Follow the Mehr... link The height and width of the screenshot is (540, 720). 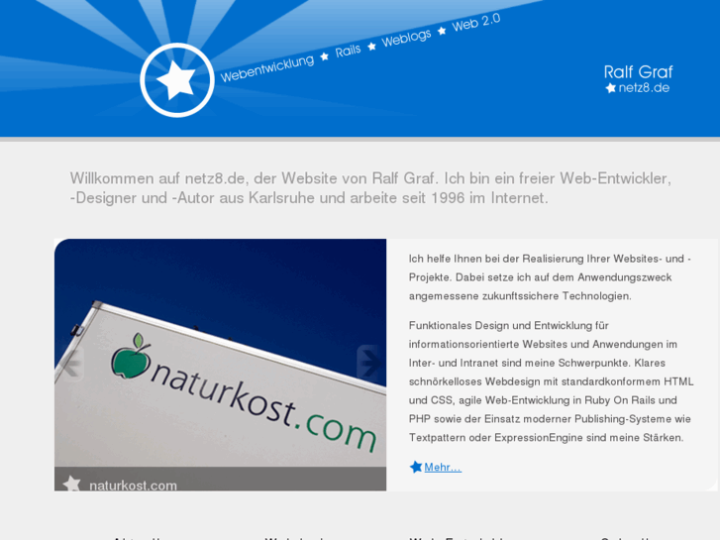tap(443, 467)
